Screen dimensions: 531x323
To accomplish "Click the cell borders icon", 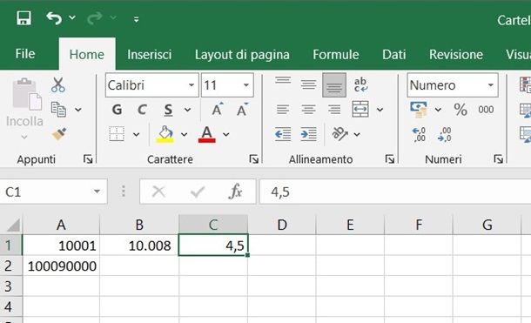I will point(117,134).
